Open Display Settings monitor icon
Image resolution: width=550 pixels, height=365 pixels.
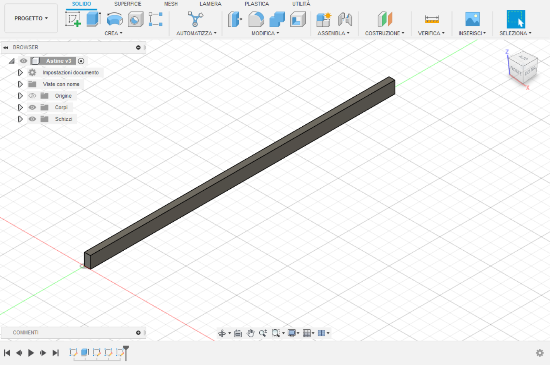pos(291,333)
